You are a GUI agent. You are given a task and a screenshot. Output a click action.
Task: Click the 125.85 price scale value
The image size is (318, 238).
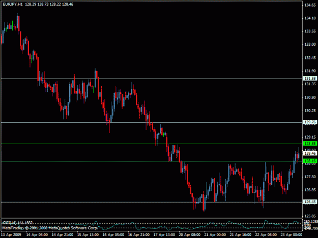[x=310, y=216]
